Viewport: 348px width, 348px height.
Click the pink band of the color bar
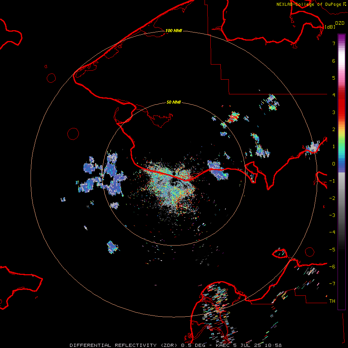click(x=341, y=77)
